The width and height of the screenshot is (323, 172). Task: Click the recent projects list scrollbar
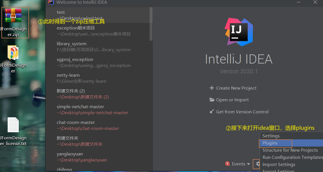pyautogui.click(x=151, y=24)
